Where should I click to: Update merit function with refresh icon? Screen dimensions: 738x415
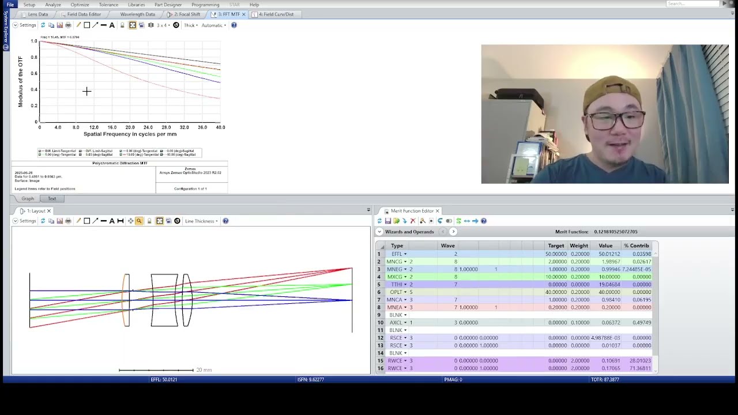379,221
